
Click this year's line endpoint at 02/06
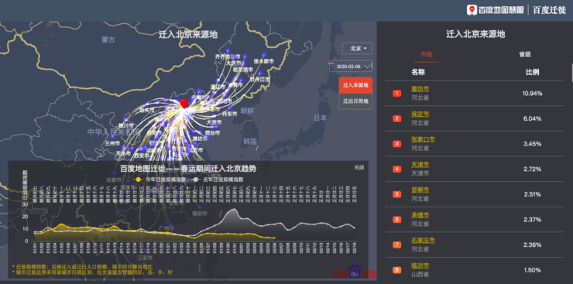[x=274, y=238]
